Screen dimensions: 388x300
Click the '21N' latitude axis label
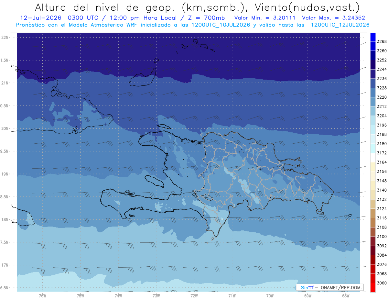pos(5,83)
